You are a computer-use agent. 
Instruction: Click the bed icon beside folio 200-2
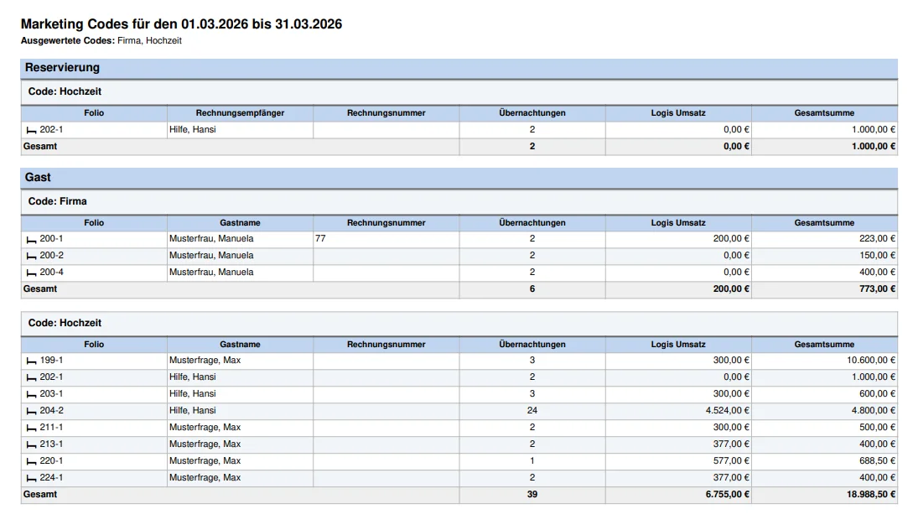pyautogui.click(x=32, y=257)
